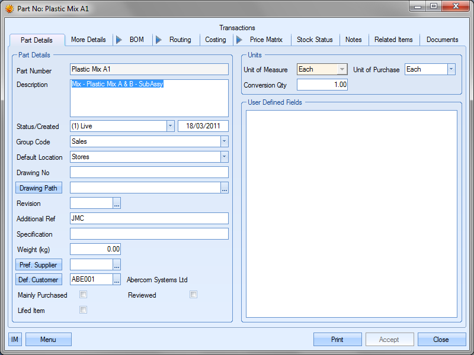The image size is (474, 355).
Task: Click the IM button in bottom bar
Action: (x=15, y=340)
